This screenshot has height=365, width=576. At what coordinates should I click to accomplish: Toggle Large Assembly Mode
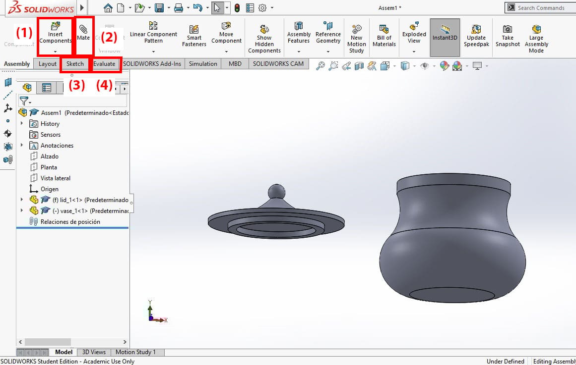pos(536,39)
